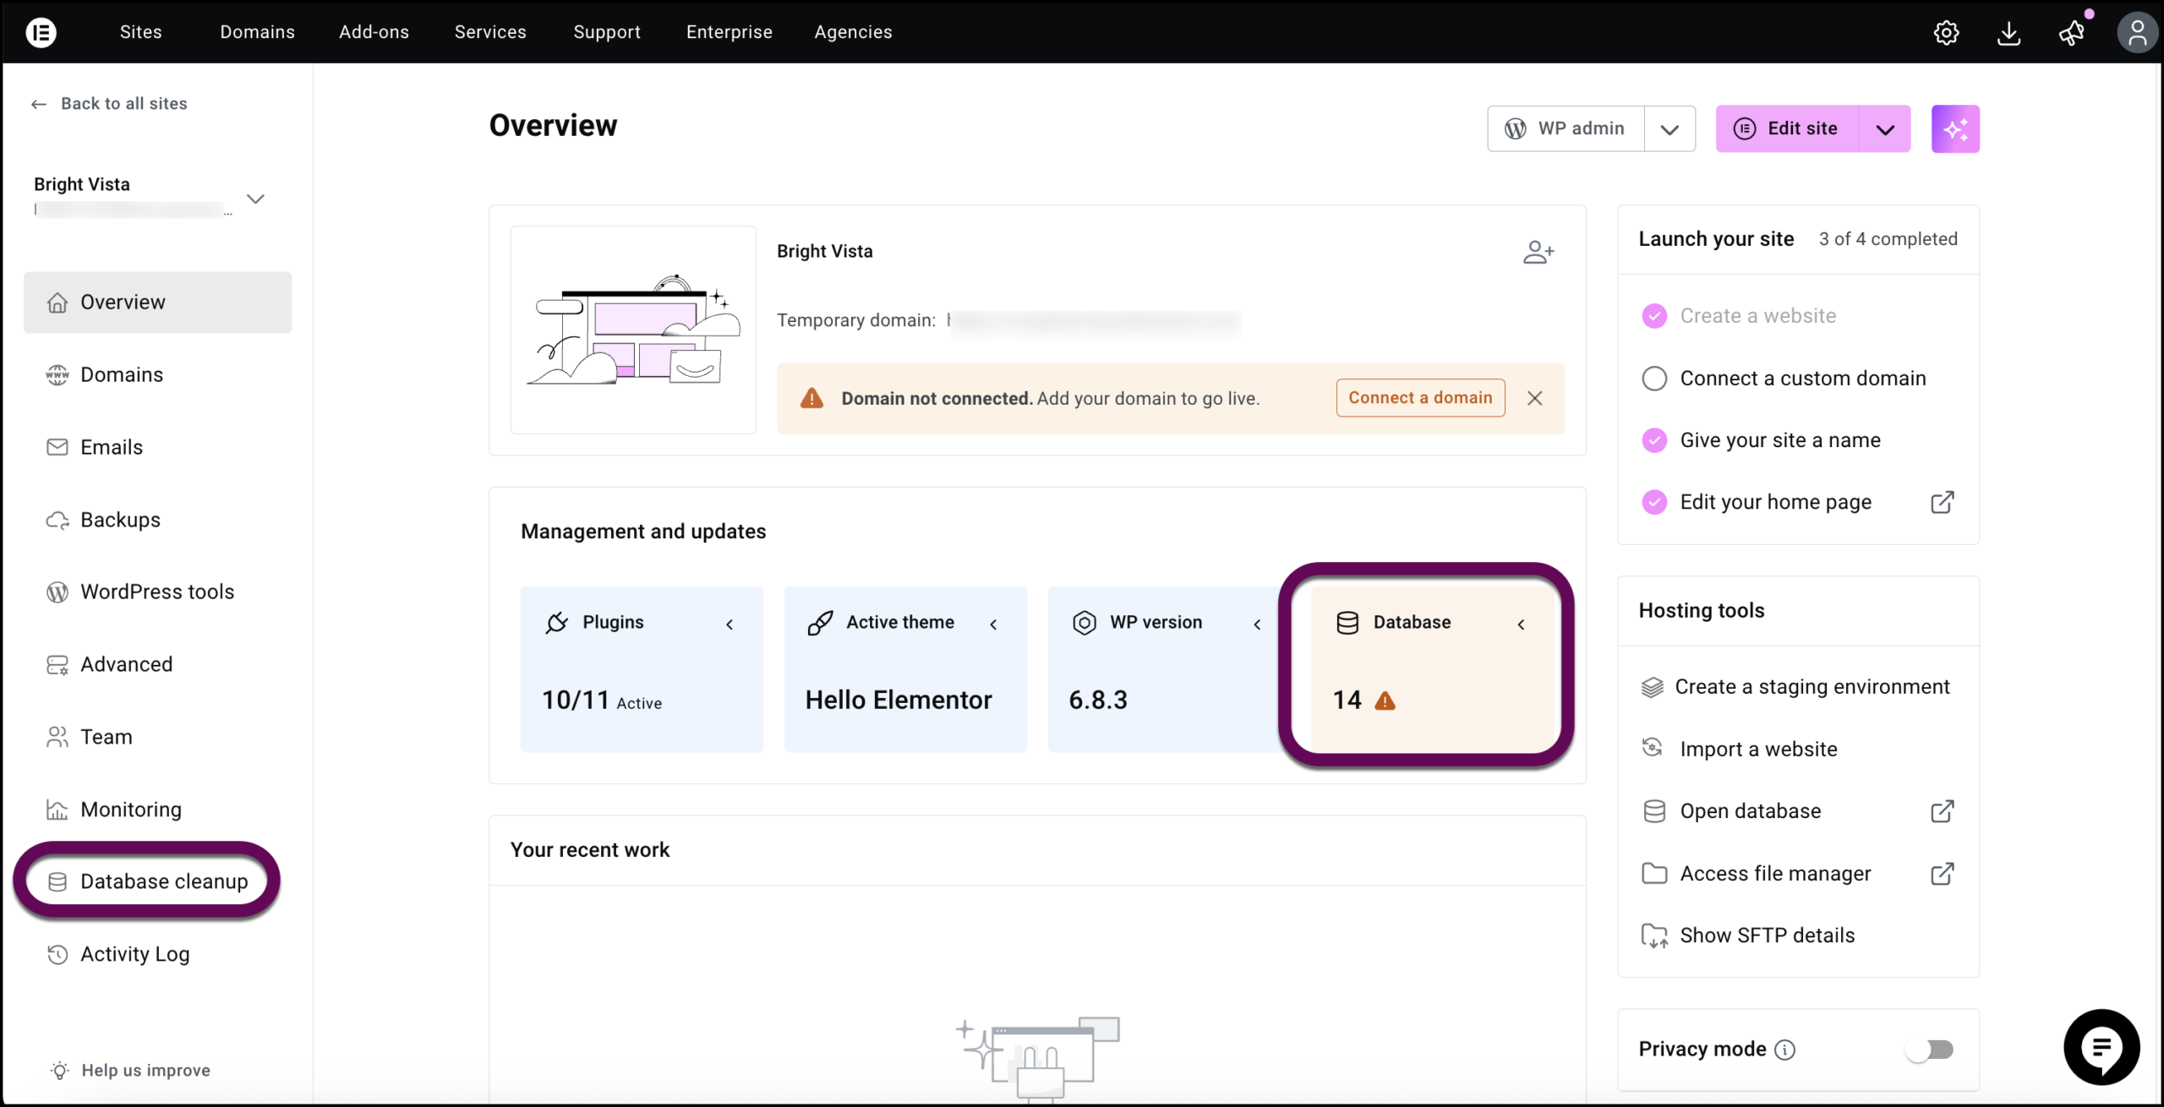
Task: Open the settings gear icon
Action: (x=1946, y=33)
